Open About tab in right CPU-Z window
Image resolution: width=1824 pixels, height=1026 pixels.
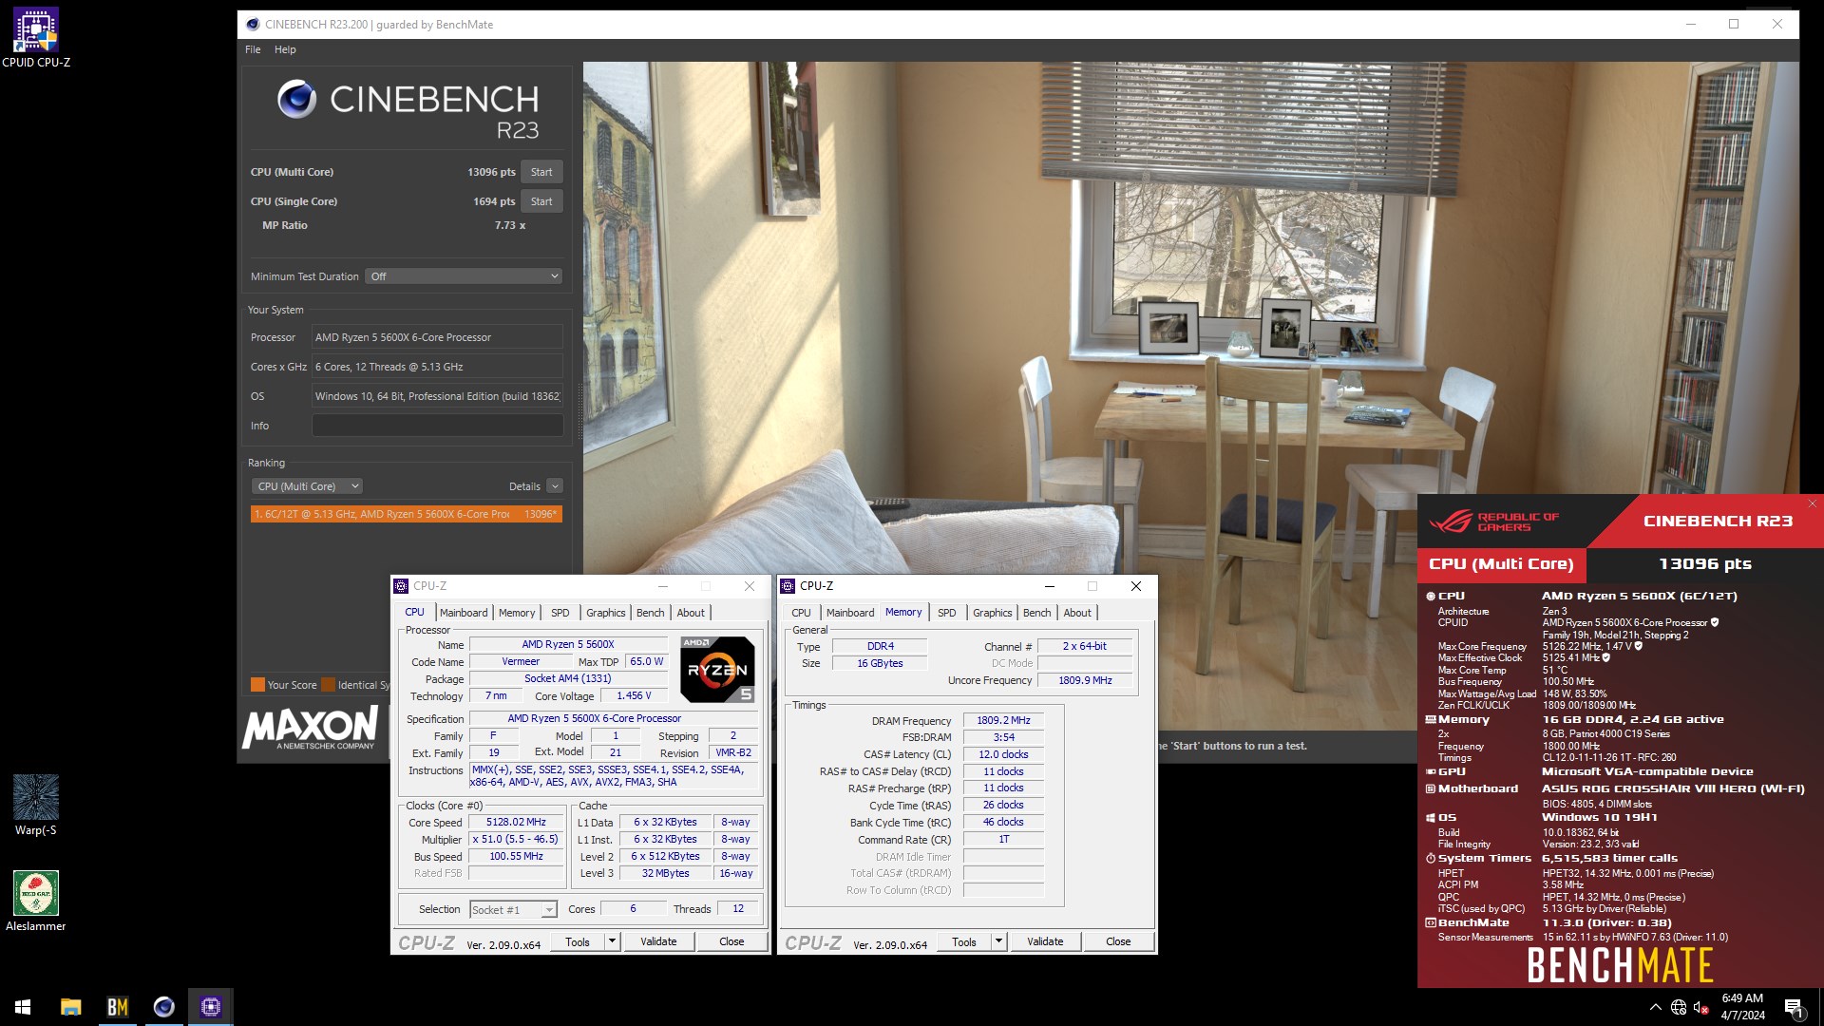tap(1077, 613)
